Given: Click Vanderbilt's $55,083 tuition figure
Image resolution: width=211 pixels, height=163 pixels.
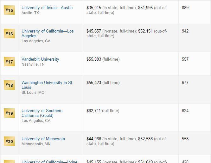Looking at the screenshot, I should click(x=94, y=59).
